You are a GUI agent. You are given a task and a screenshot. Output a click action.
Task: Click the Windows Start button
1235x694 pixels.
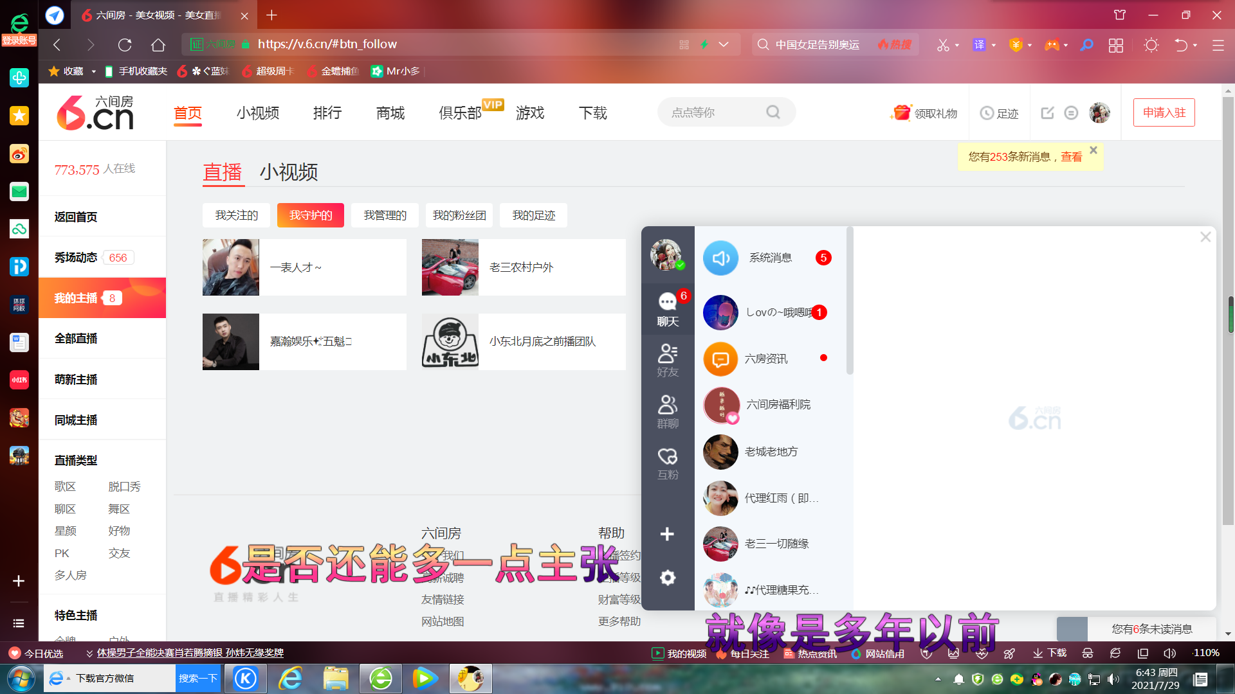coord(21,679)
